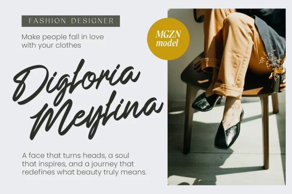Select the gold MGZN model circle badge

(168, 39)
